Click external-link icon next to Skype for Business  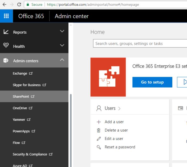[44, 85]
